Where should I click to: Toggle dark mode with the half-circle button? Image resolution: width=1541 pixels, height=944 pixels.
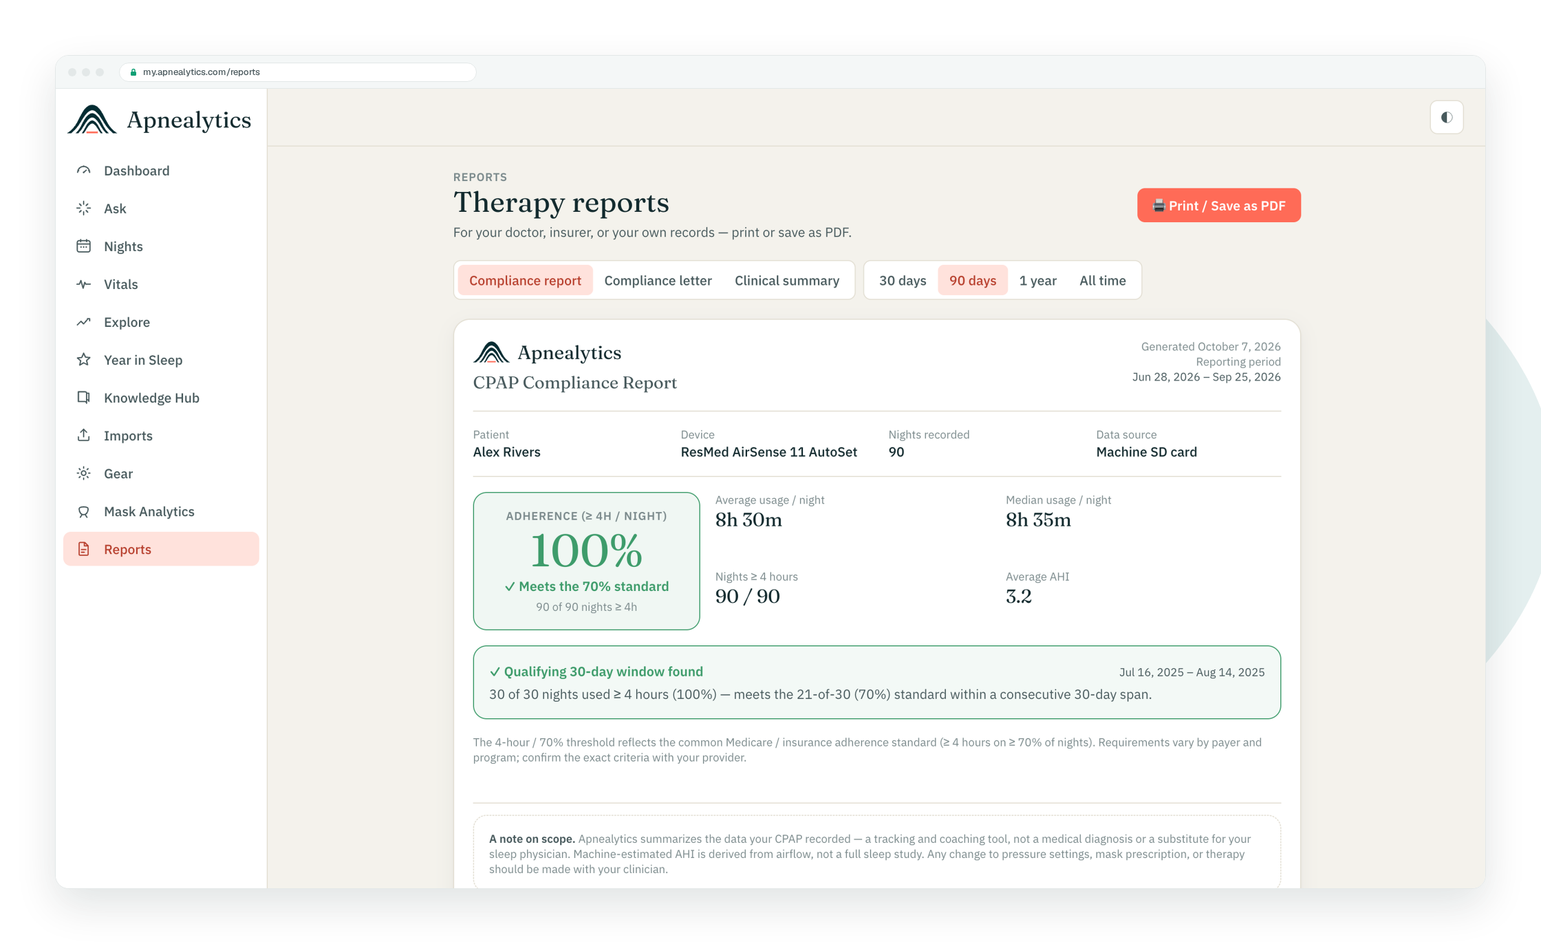[x=1447, y=117]
